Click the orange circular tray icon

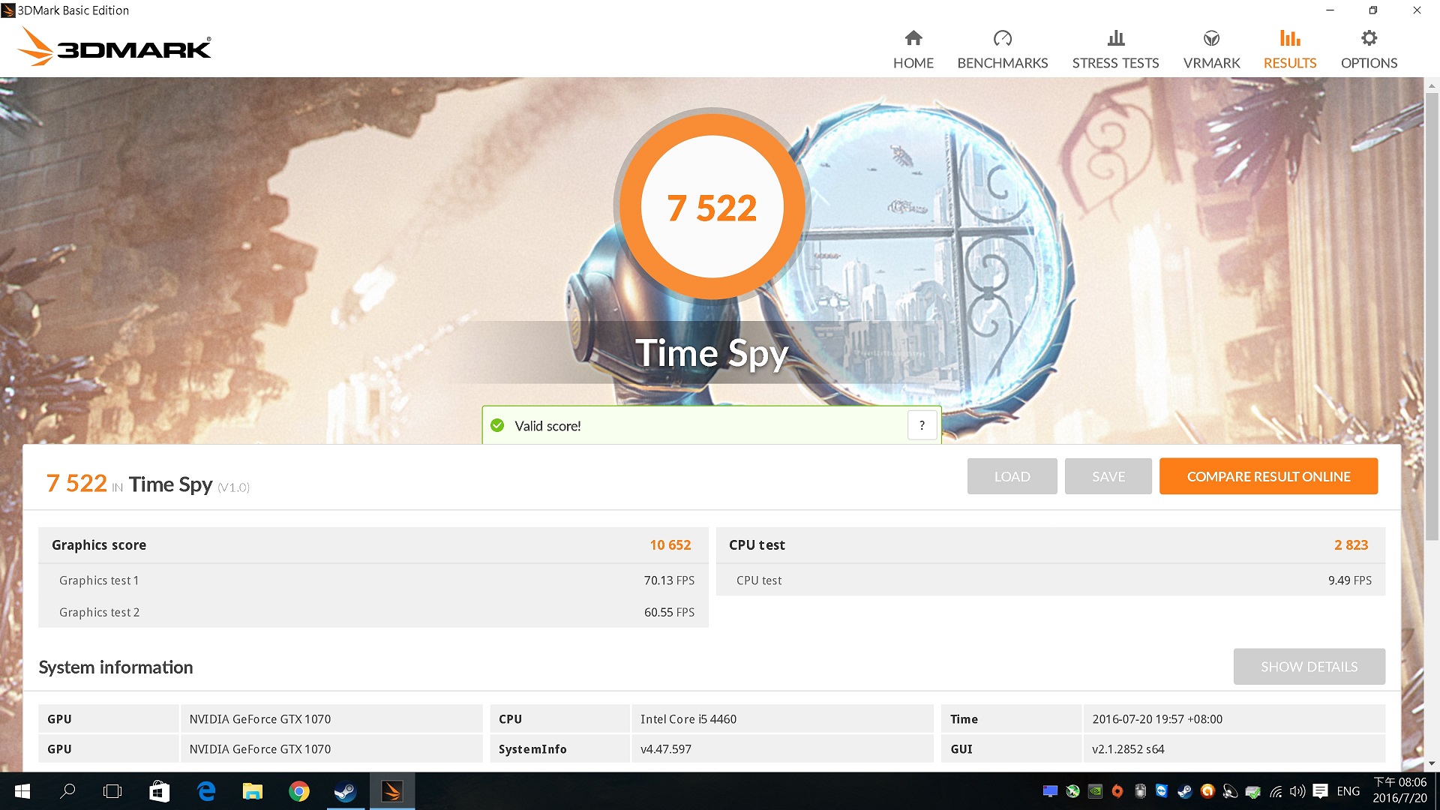point(1207,791)
